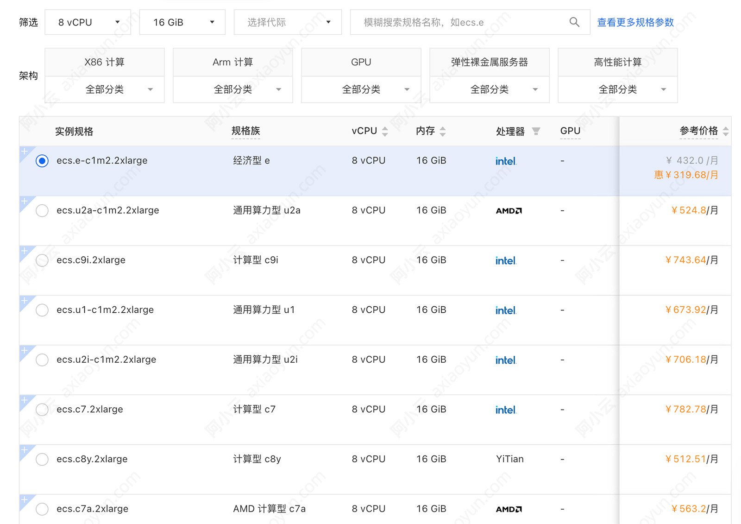Click AMD logo in ecs.c7a.2xlarge row
The height and width of the screenshot is (524, 741).
(509, 509)
